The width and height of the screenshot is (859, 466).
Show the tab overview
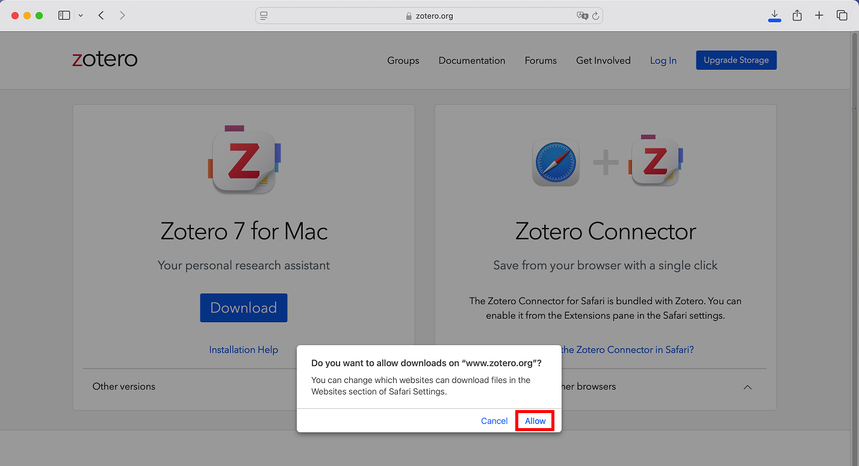842,16
